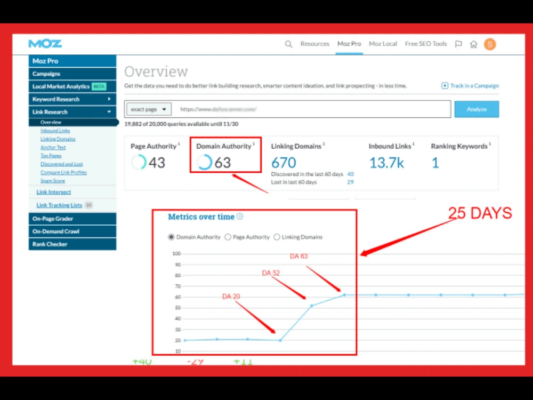Image resolution: width=533 pixels, height=400 pixels.
Task: Select the Domain Authority radio button
Action: (x=171, y=237)
